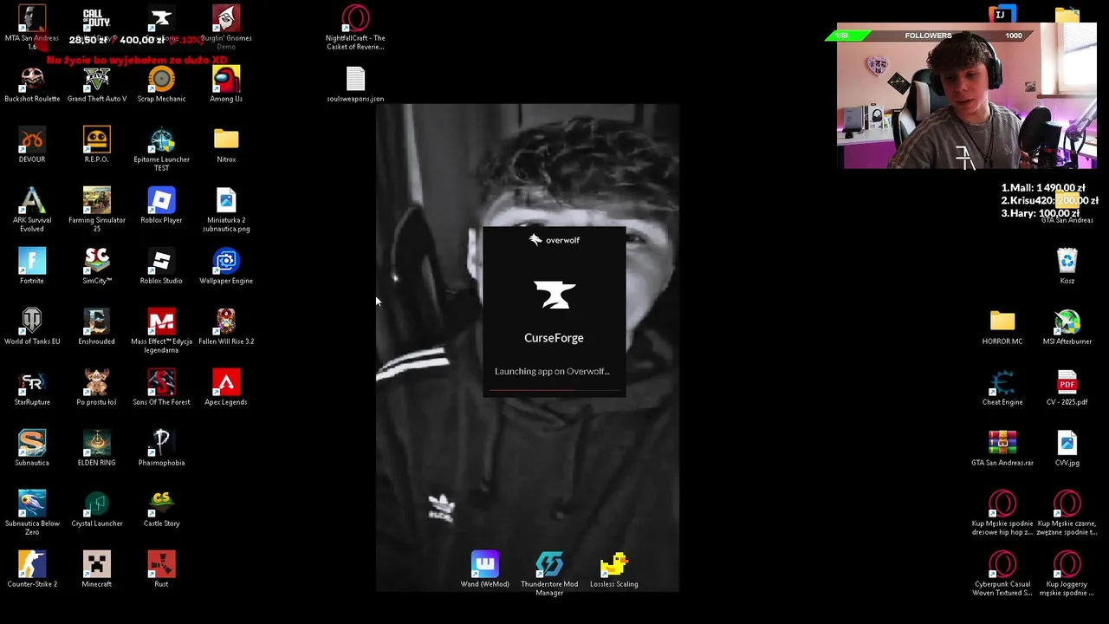This screenshot has width=1109, height=624.
Task: Launch Crystal Launcher
Action: [96, 509]
